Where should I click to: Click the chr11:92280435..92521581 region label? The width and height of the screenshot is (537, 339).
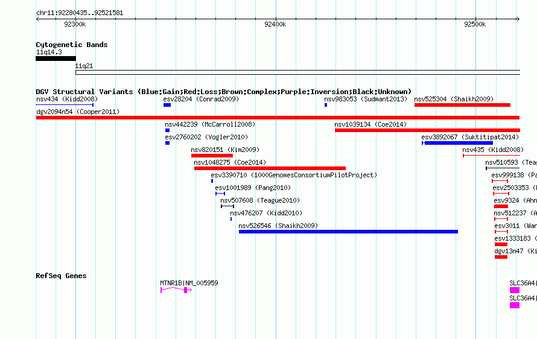point(80,13)
